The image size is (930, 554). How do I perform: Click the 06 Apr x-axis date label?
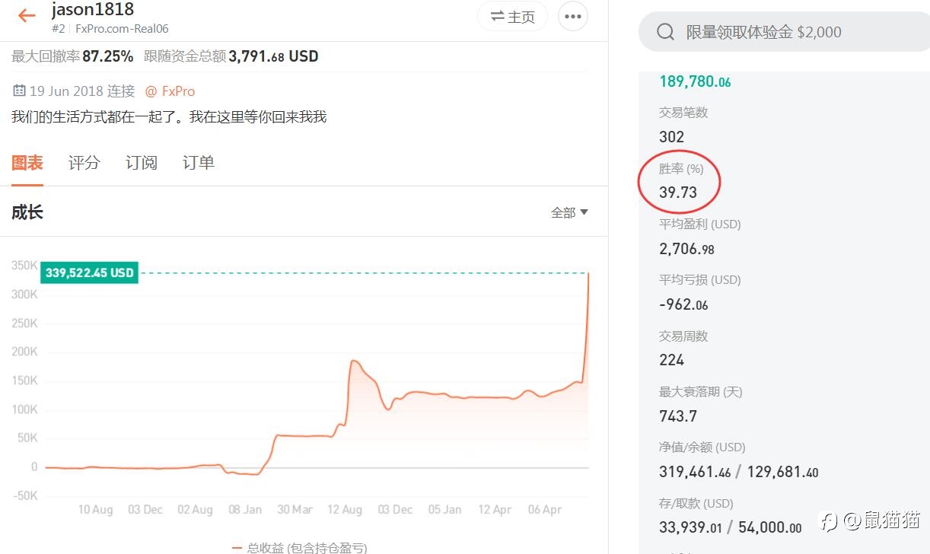coord(545,510)
